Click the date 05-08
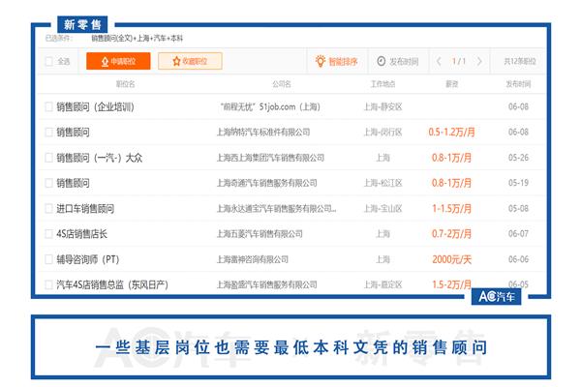The height and width of the screenshot is (387, 581). coord(518,209)
